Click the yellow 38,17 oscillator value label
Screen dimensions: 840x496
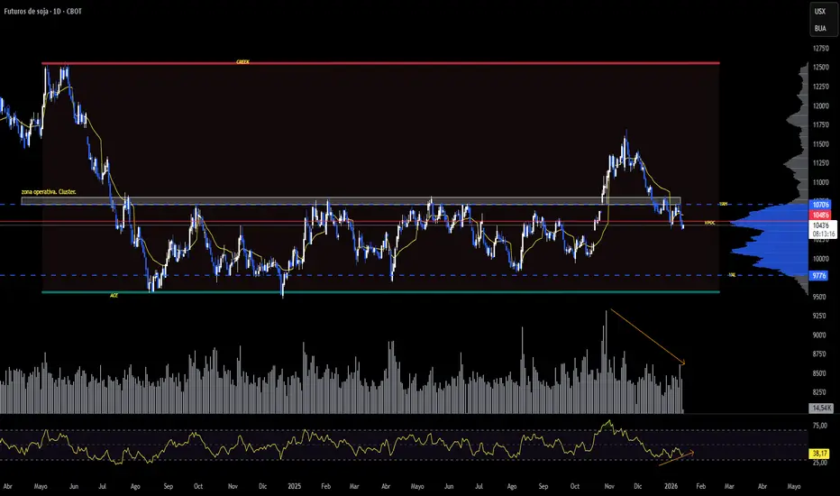click(819, 454)
